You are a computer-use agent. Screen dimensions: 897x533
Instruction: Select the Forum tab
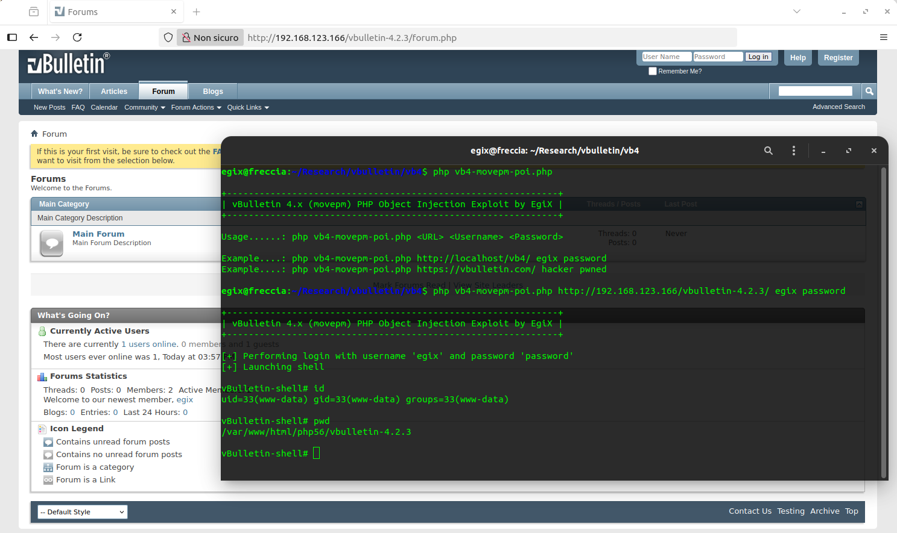(163, 91)
